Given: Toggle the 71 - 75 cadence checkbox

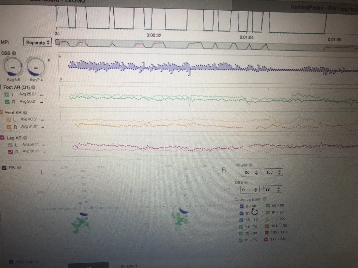Looking at the screenshot, I should [x=241, y=226].
